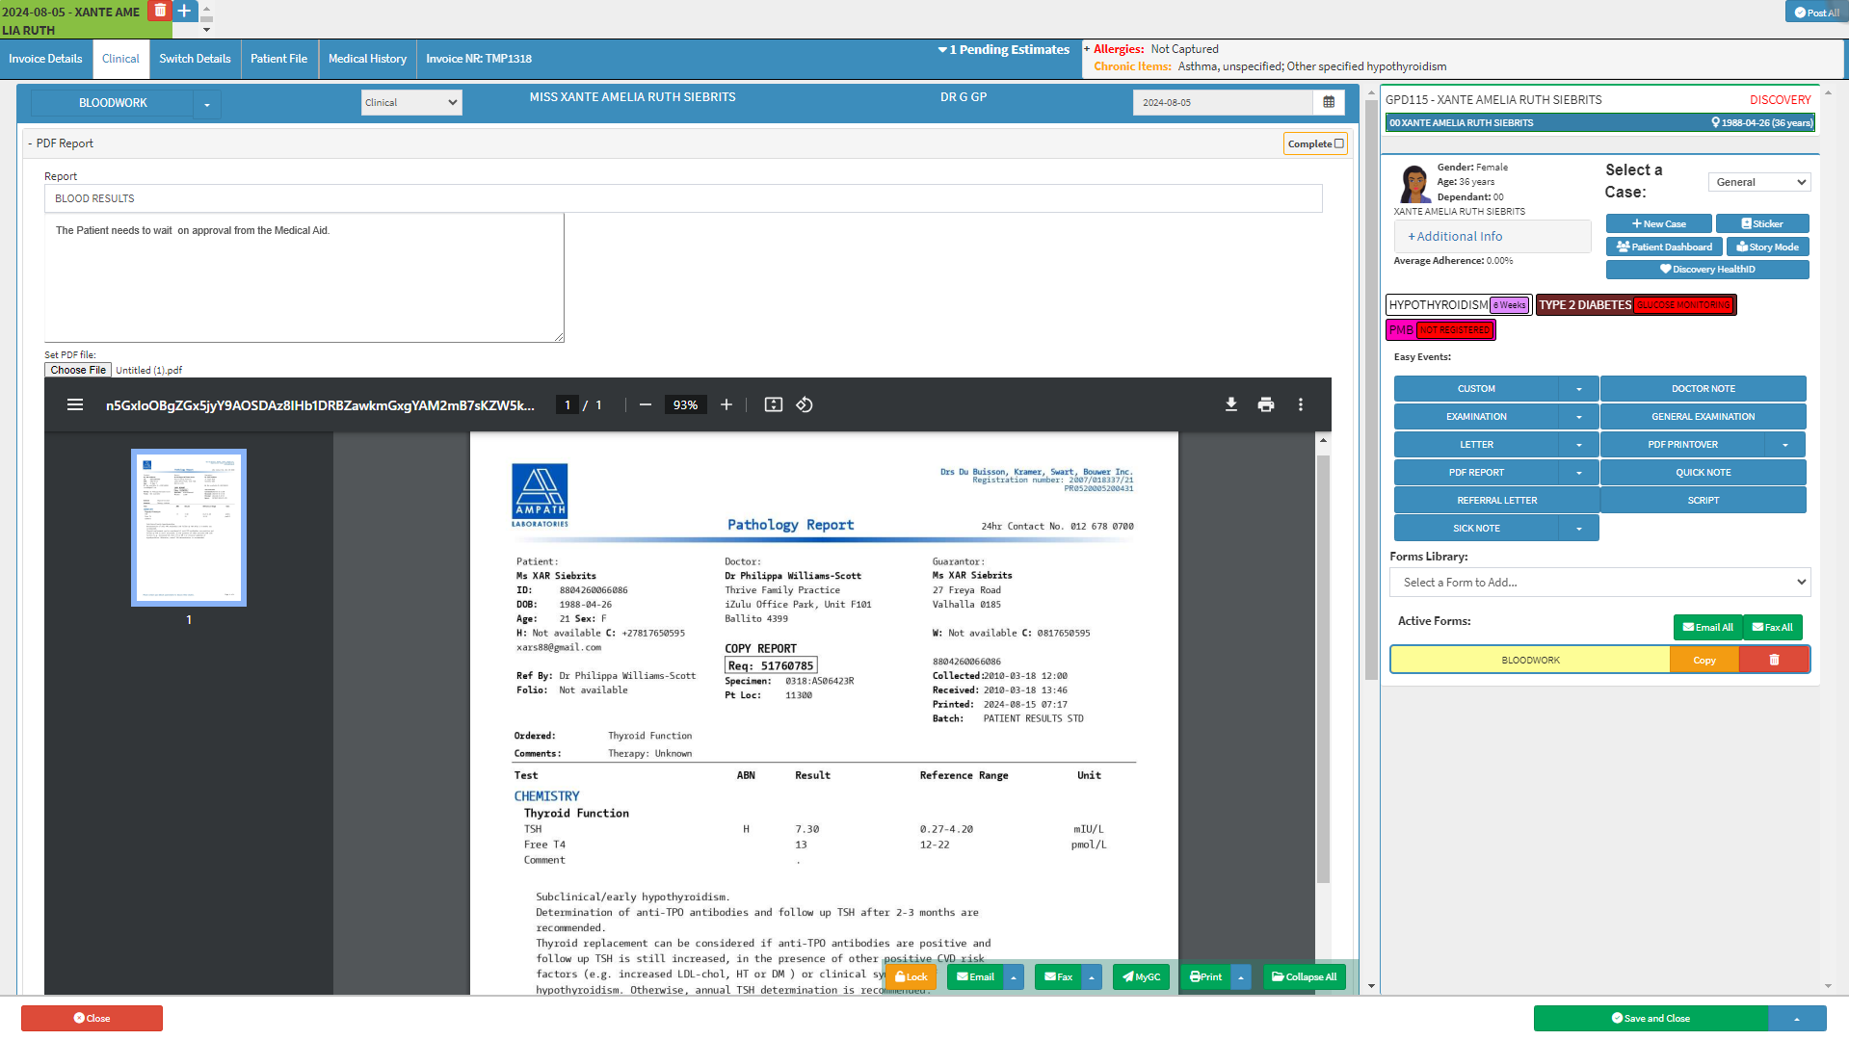Open the Forms Library select box
Screen dimensions: 1849x1040
(1599, 583)
